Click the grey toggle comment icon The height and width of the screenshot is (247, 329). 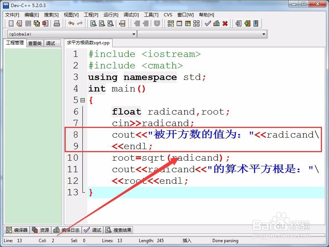[x=157, y=23]
